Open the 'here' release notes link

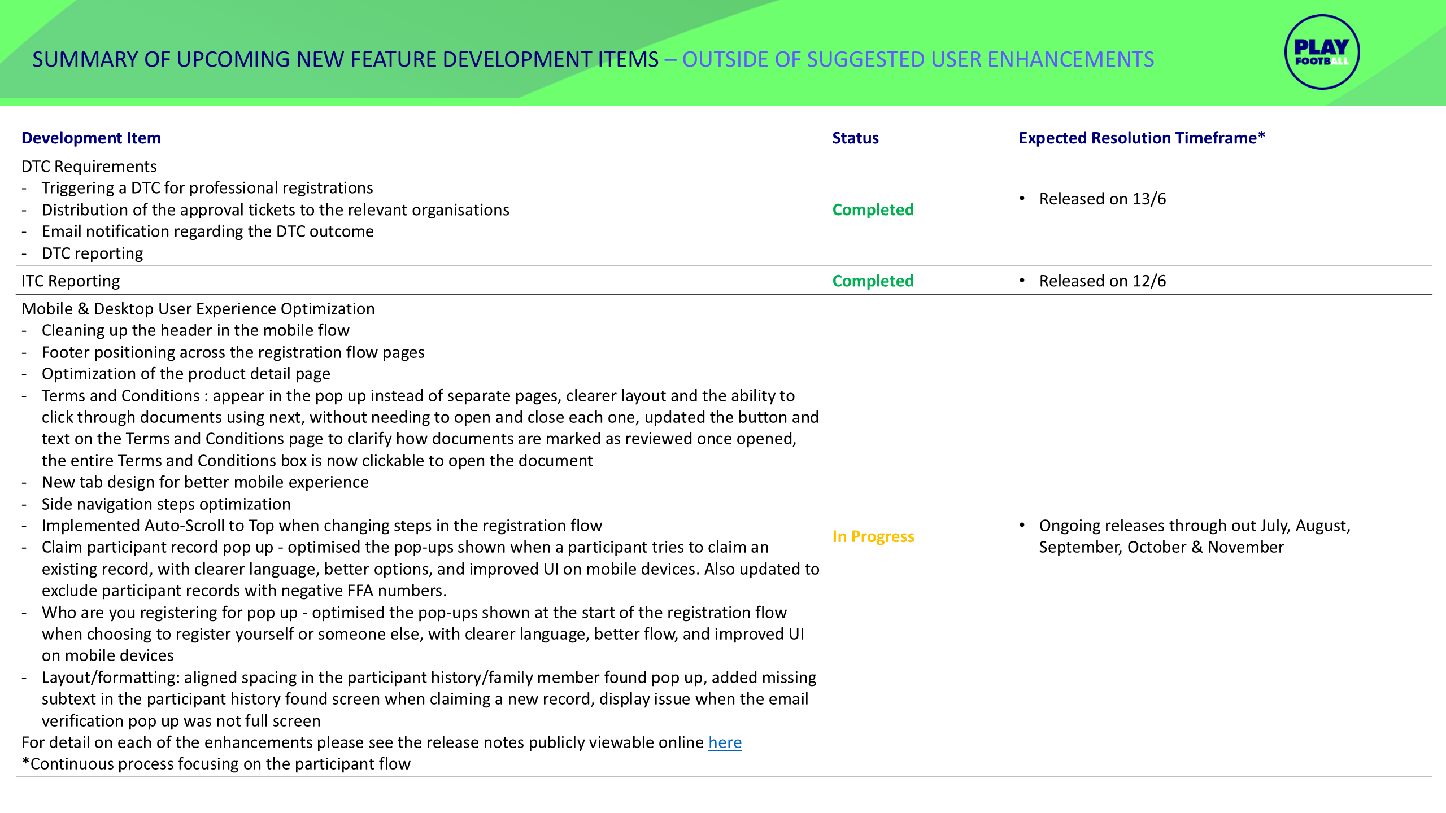pos(725,742)
